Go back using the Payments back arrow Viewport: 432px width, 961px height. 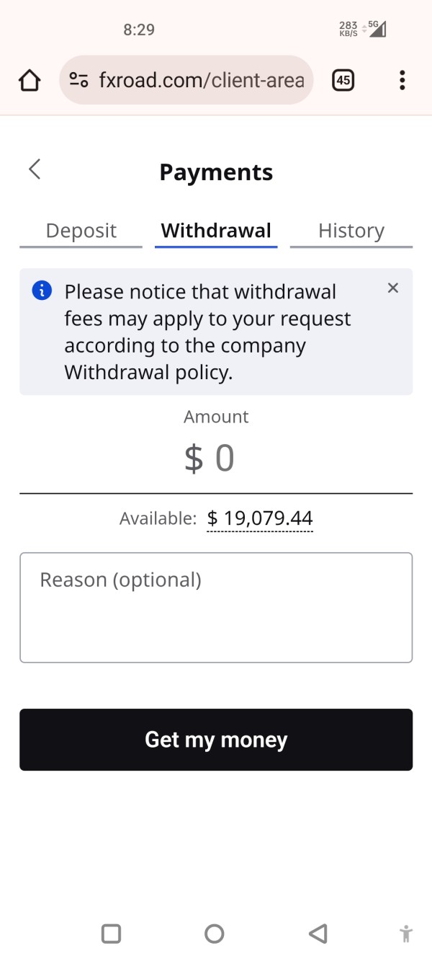click(35, 169)
